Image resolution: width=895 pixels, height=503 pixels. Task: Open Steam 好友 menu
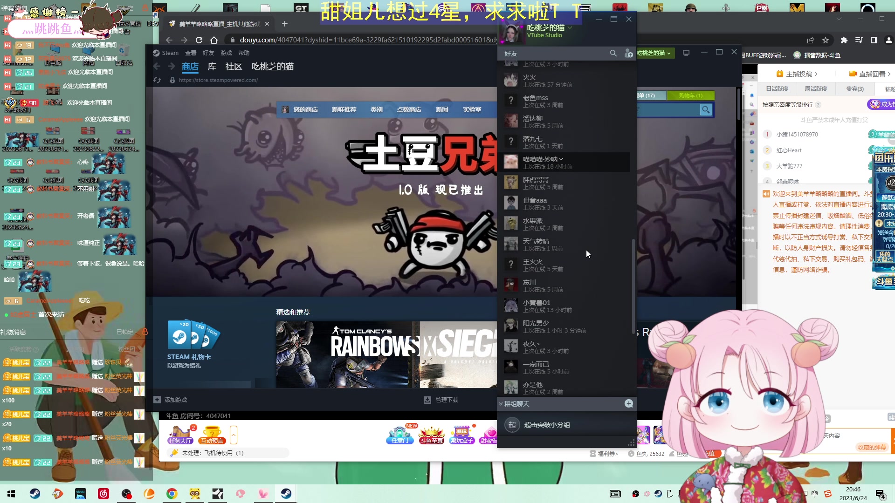[x=208, y=53]
